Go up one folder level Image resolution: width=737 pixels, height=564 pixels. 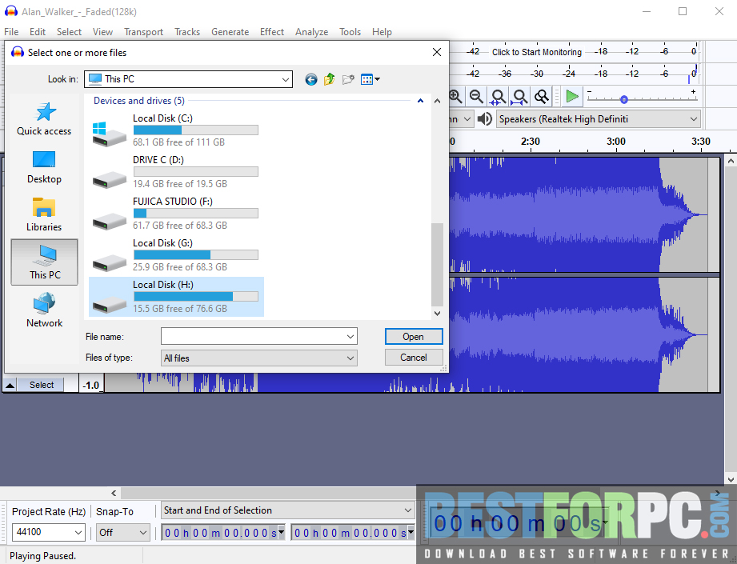click(329, 79)
